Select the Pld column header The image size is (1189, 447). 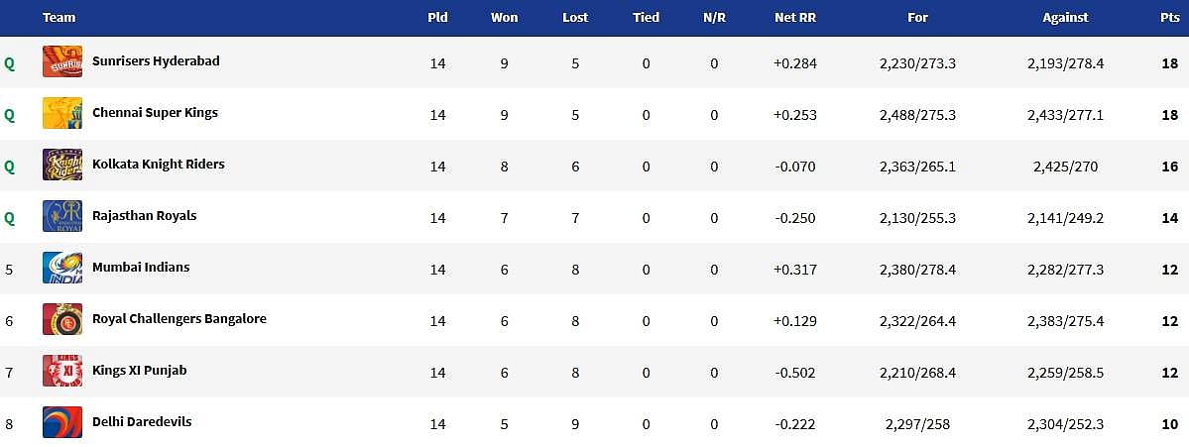coord(437,18)
